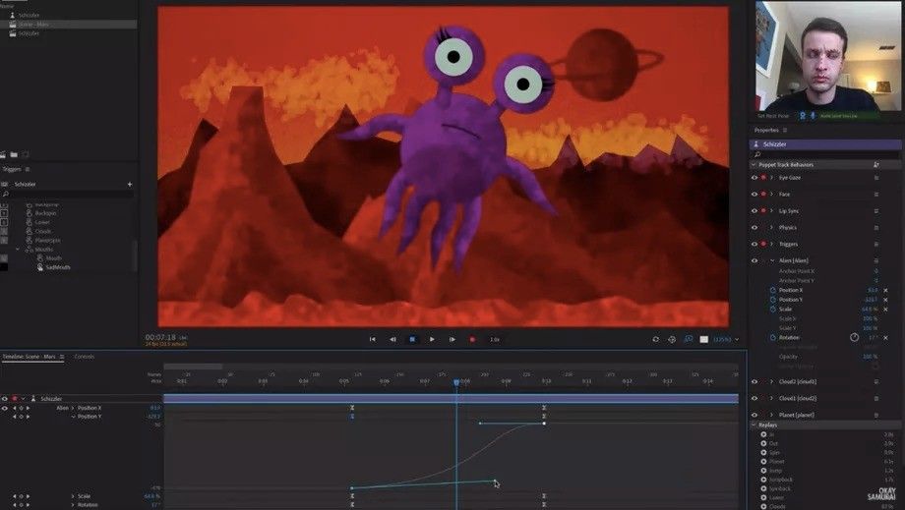Click the Rotation stopwatch dial icon
Image resolution: width=905 pixels, height=510 pixels.
coord(854,337)
